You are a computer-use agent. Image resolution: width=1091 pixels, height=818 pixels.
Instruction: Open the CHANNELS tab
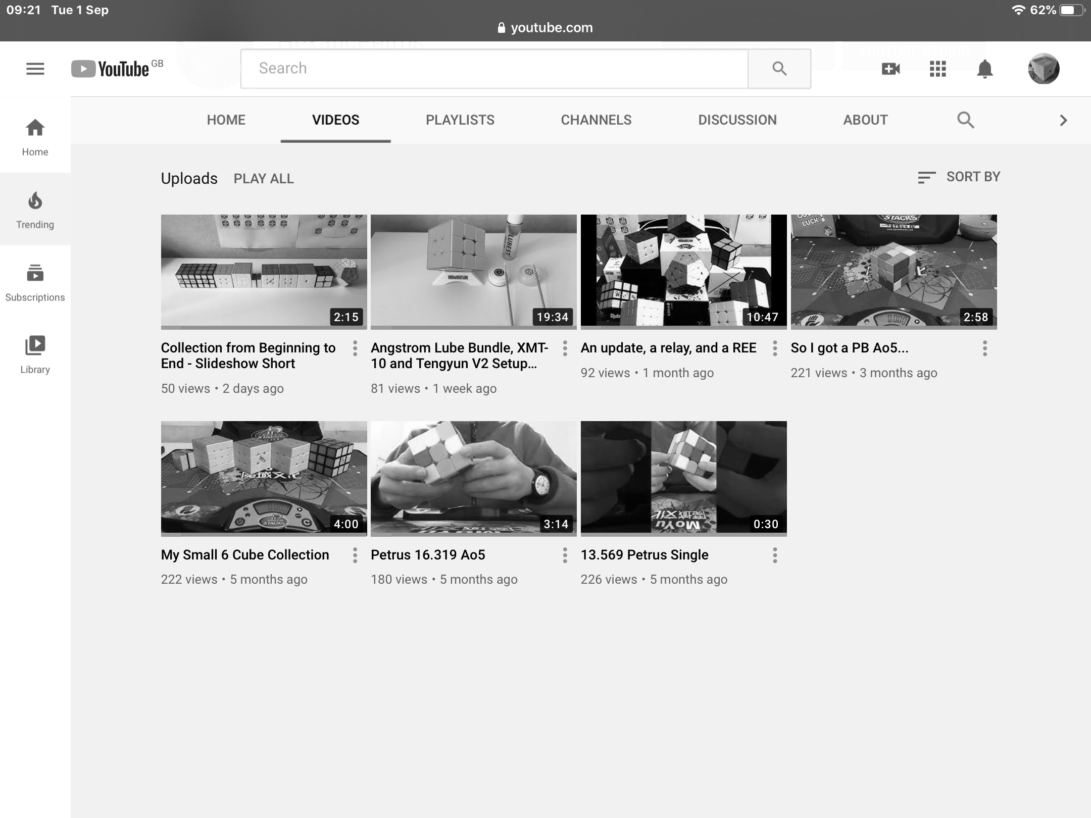pyautogui.click(x=596, y=120)
